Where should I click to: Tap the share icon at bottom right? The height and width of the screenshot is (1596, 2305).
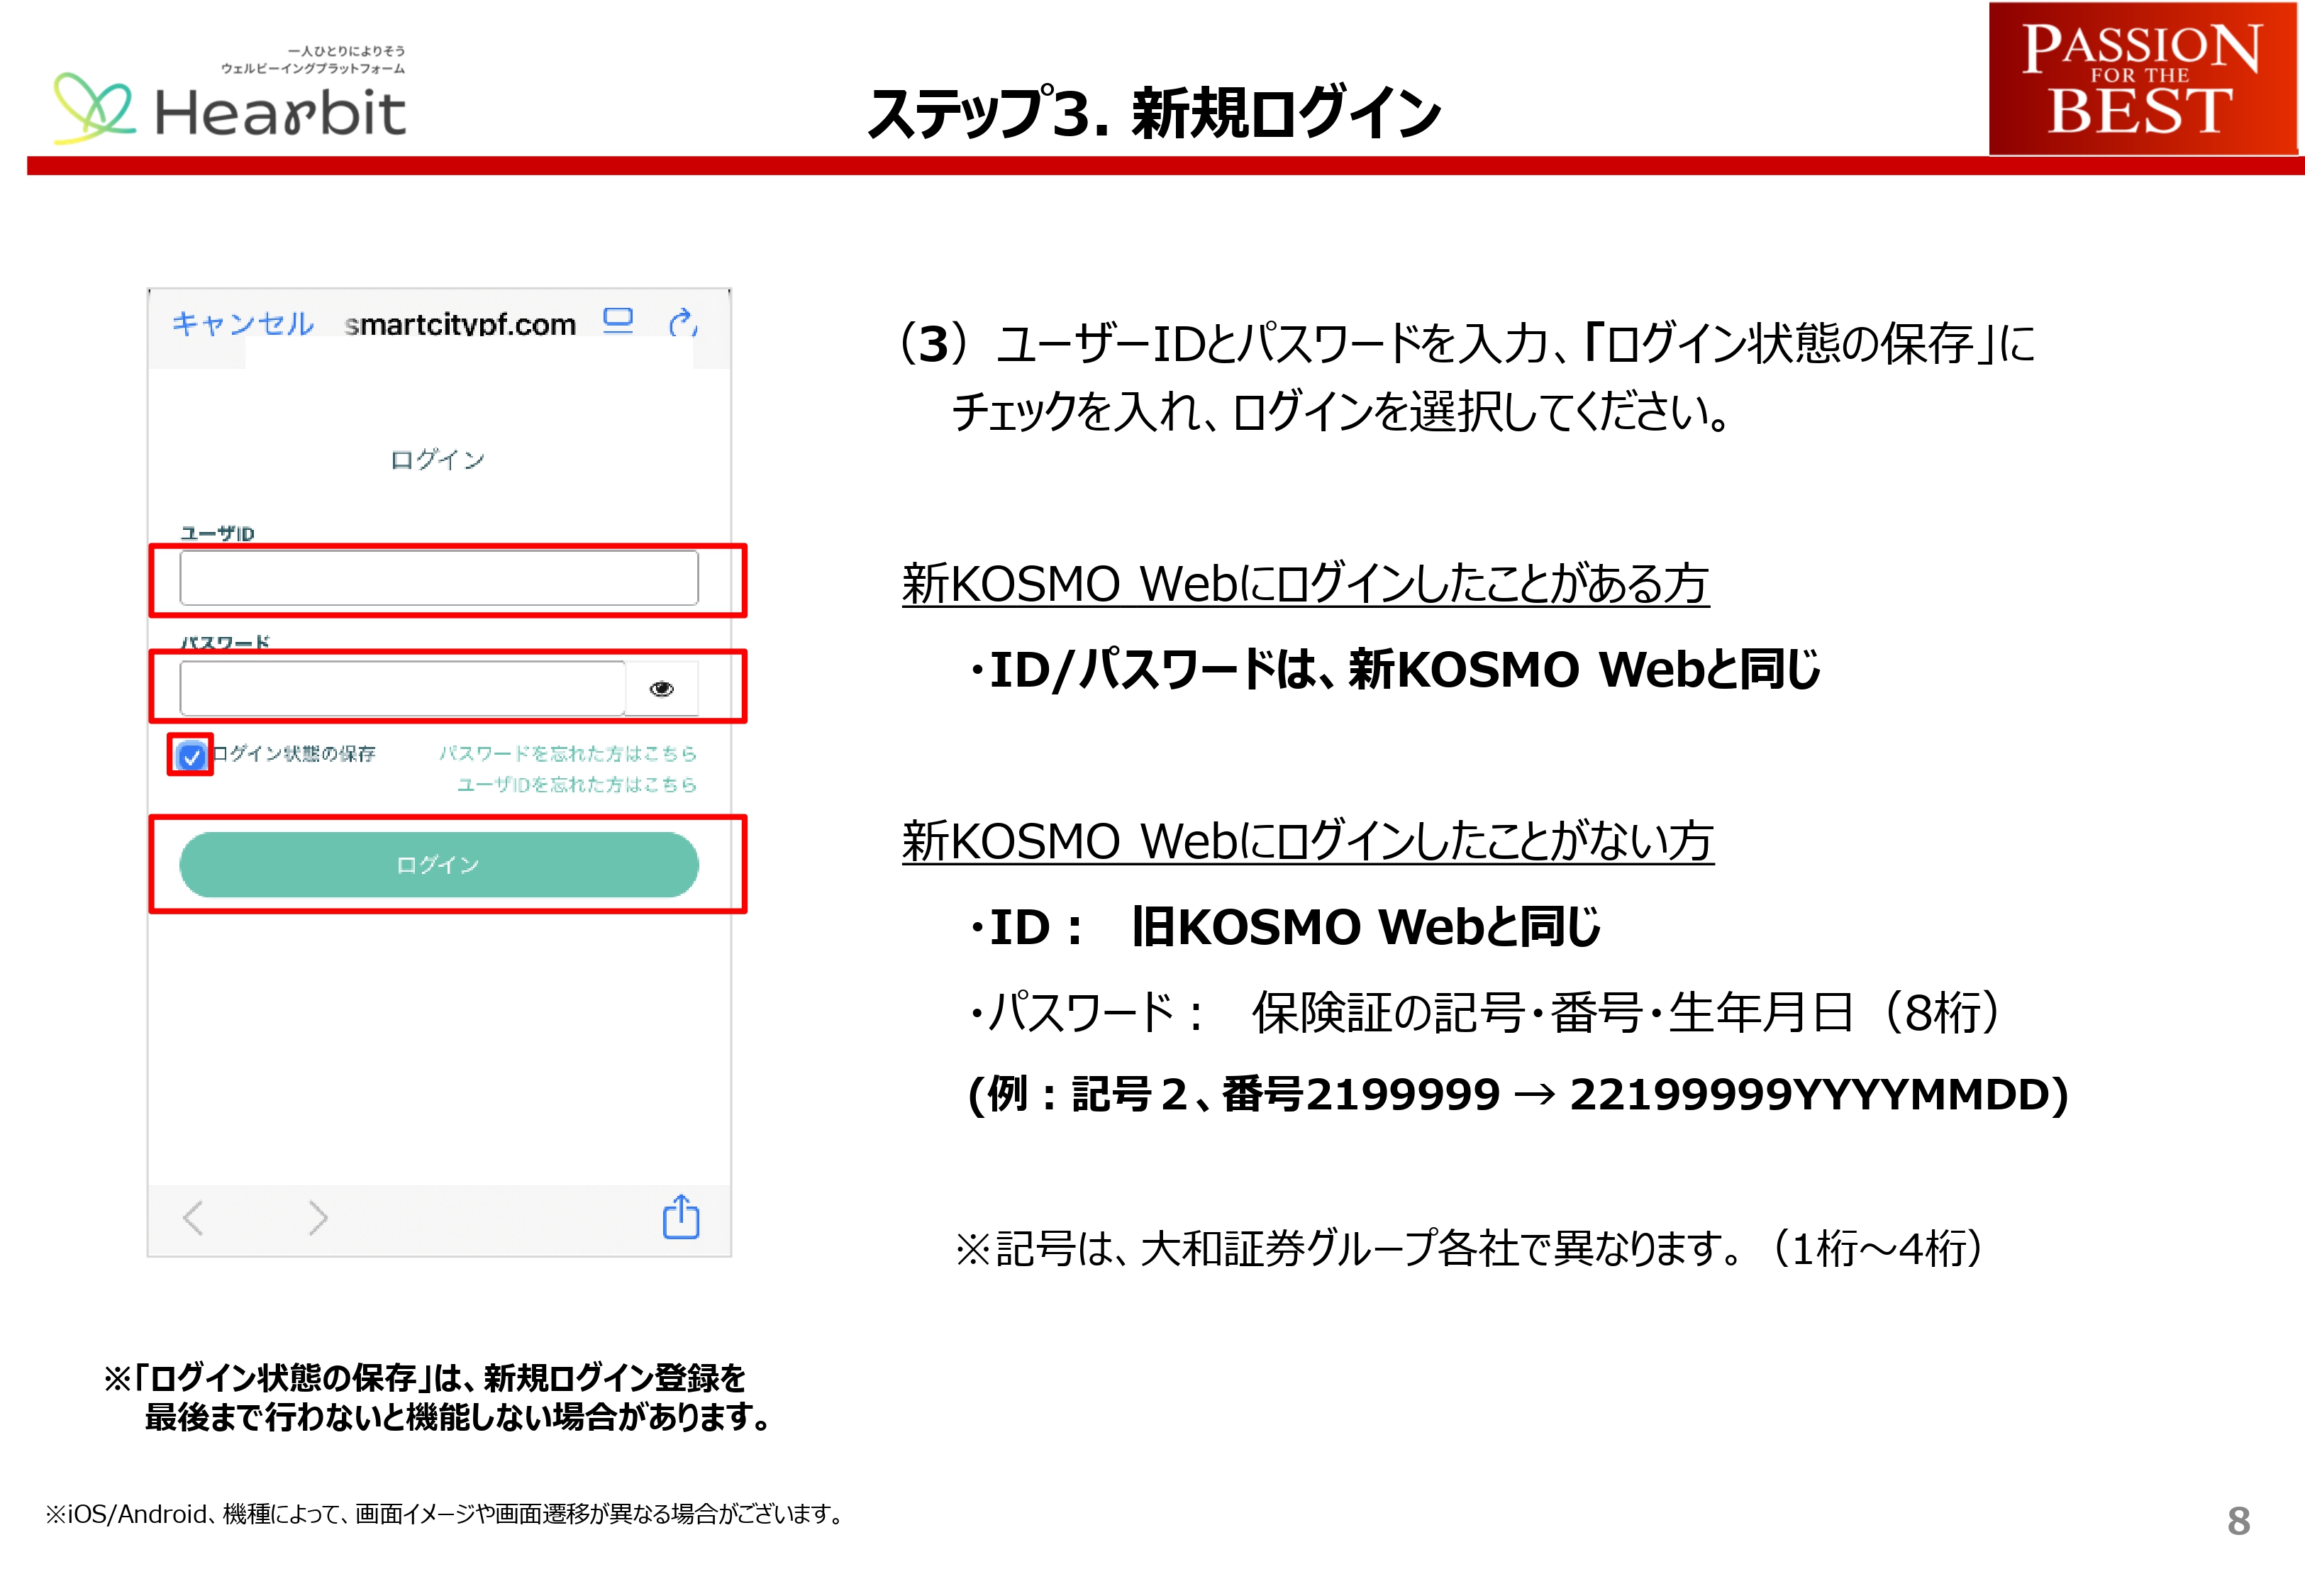click(681, 1217)
